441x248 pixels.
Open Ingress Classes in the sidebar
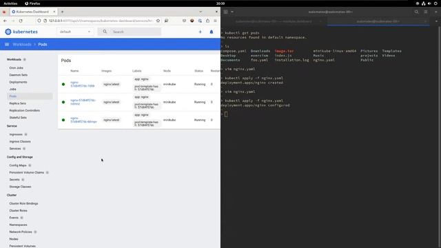click(20, 141)
